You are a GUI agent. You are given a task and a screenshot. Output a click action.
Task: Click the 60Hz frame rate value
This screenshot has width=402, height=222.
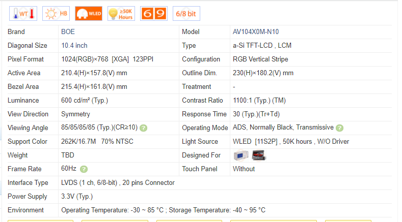click(69, 169)
